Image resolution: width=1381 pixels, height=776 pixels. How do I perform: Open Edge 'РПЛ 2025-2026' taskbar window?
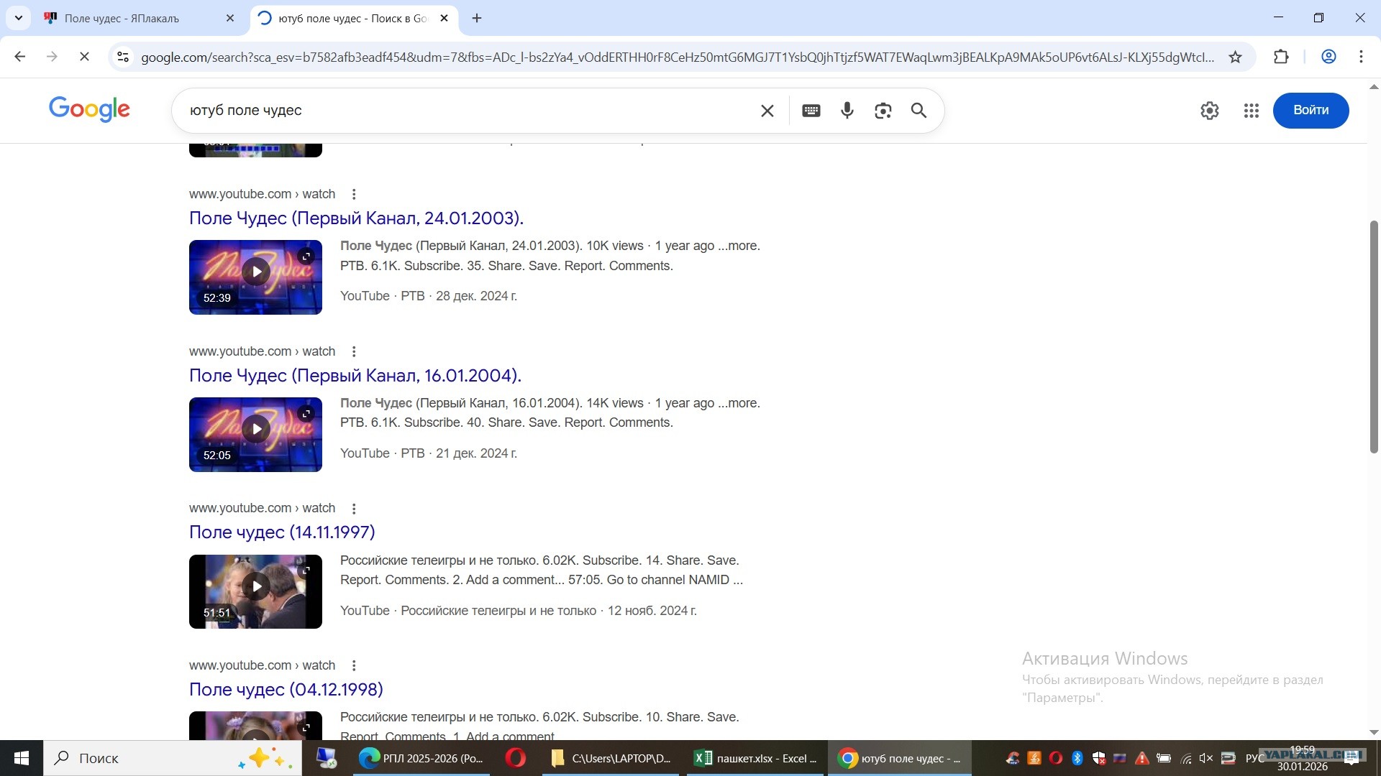421,758
